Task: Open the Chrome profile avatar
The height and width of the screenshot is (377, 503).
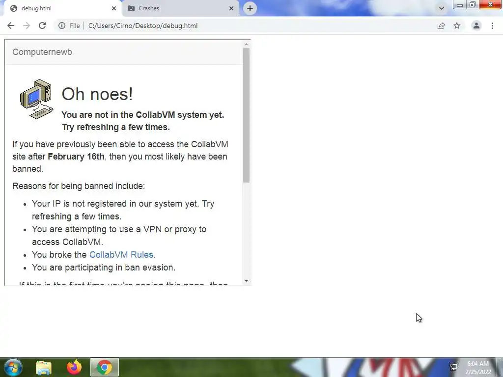Action: (476, 26)
